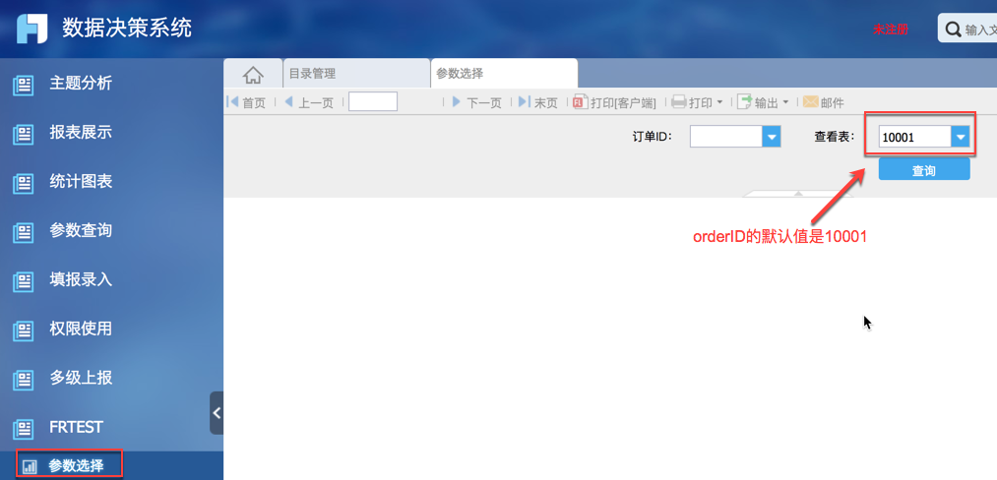Screen dimensions: 997x480
Task: Collapse parameter panel with the up triangle
Action: point(798,193)
